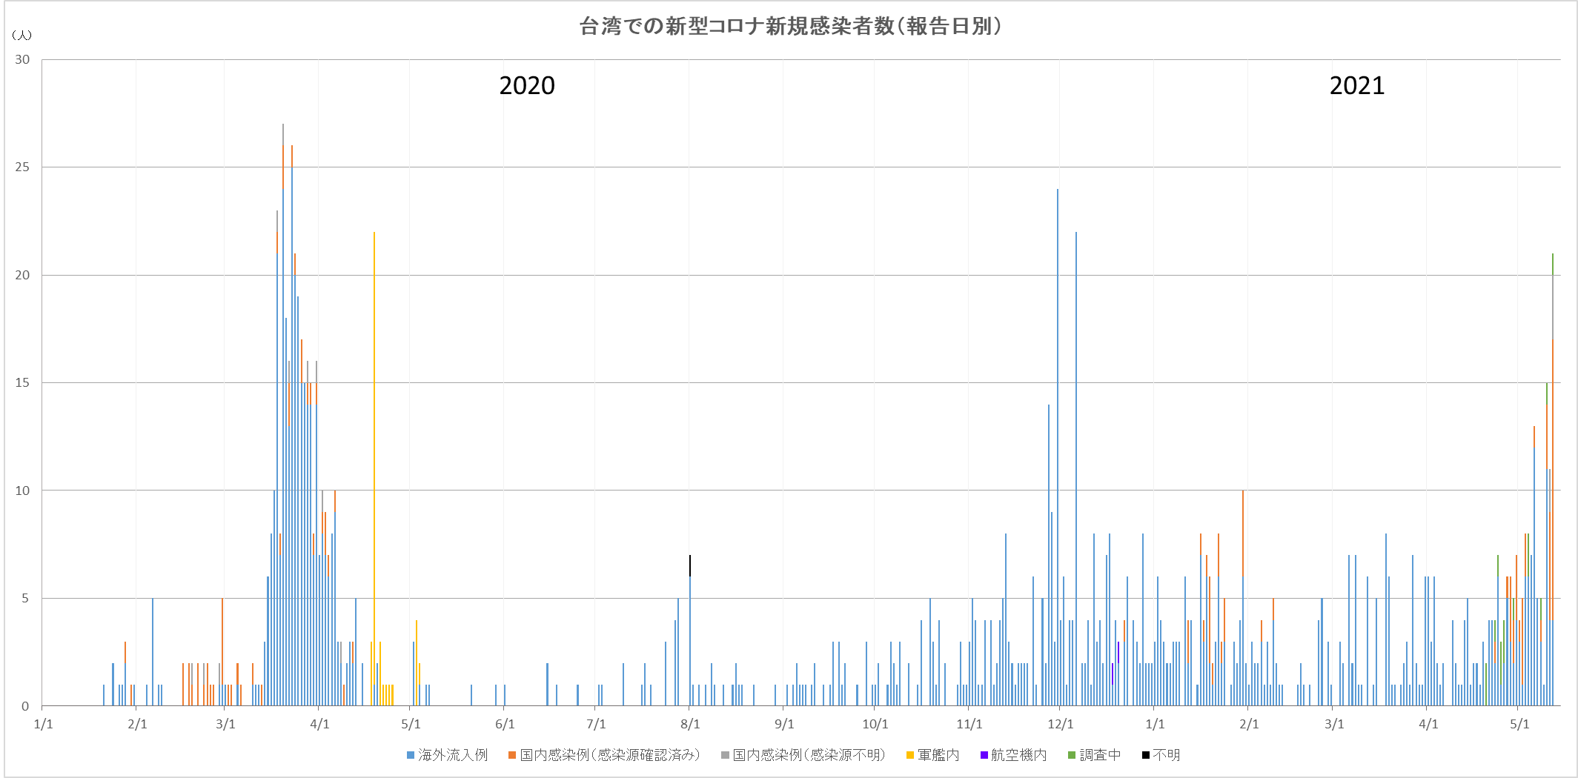Image resolution: width=1578 pixels, height=778 pixels.
Task: Click x-axis label 8/1
Action: [x=690, y=724]
